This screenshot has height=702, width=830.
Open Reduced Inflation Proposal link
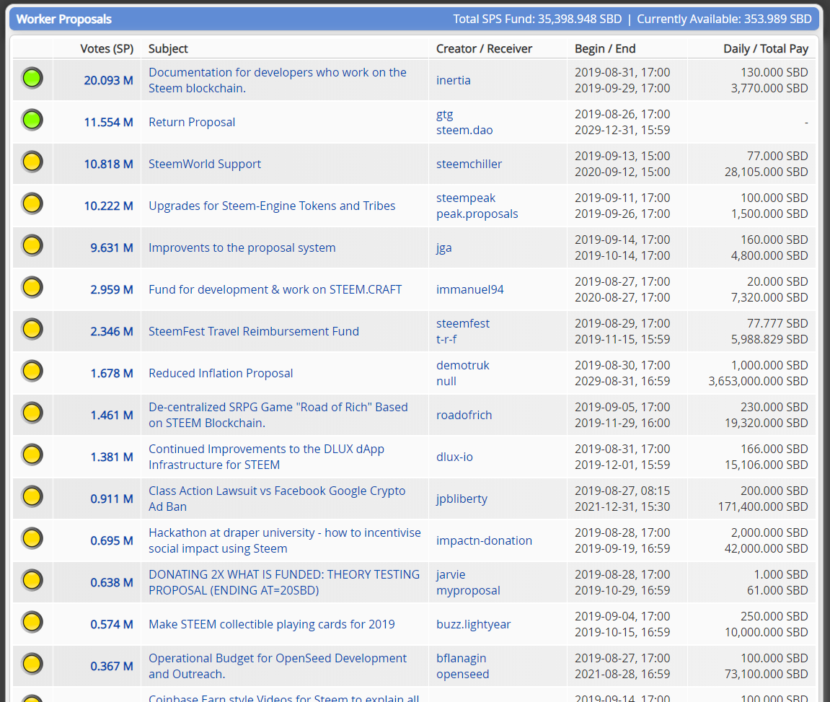point(221,373)
